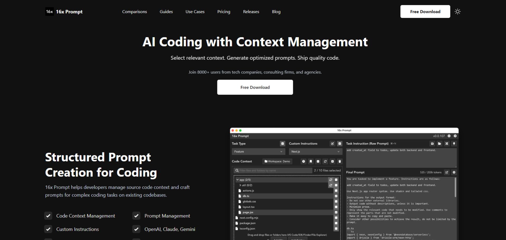Open Guides in the navigation bar
Screen dimensions: 506x240
click(166, 12)
